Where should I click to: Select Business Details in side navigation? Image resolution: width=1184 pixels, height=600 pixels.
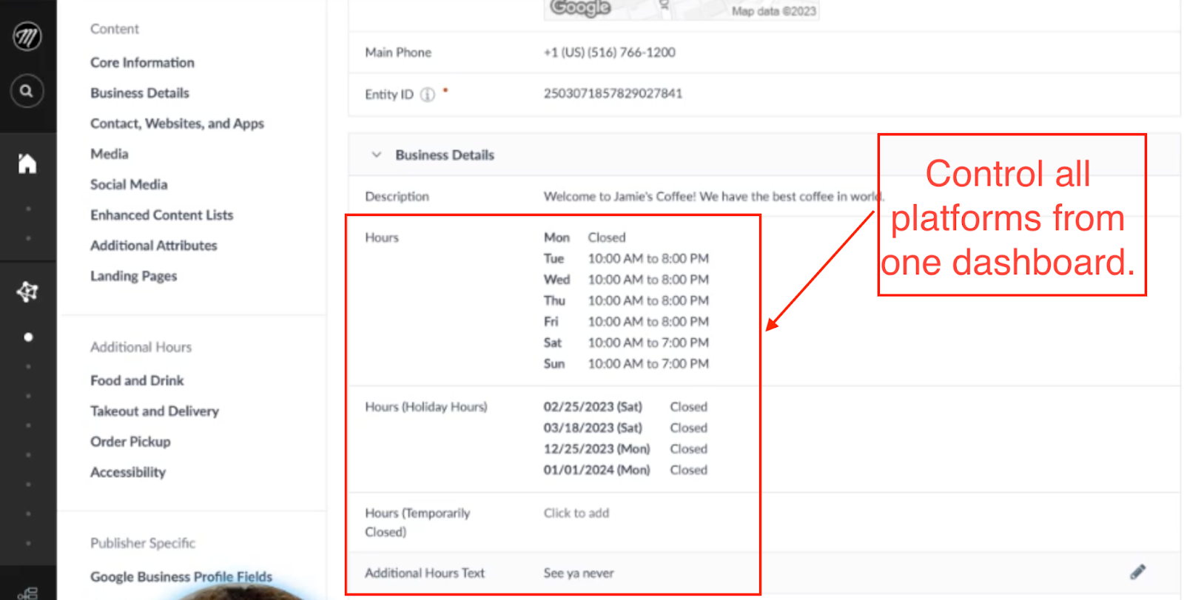click(x=140, y=93)
